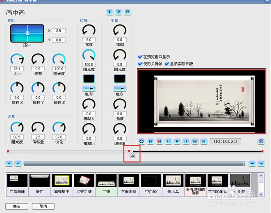The height and width of the screenshot is (213, 271).
Task: Click the reflection 淡化 fade knob
Action: [59, 127]
